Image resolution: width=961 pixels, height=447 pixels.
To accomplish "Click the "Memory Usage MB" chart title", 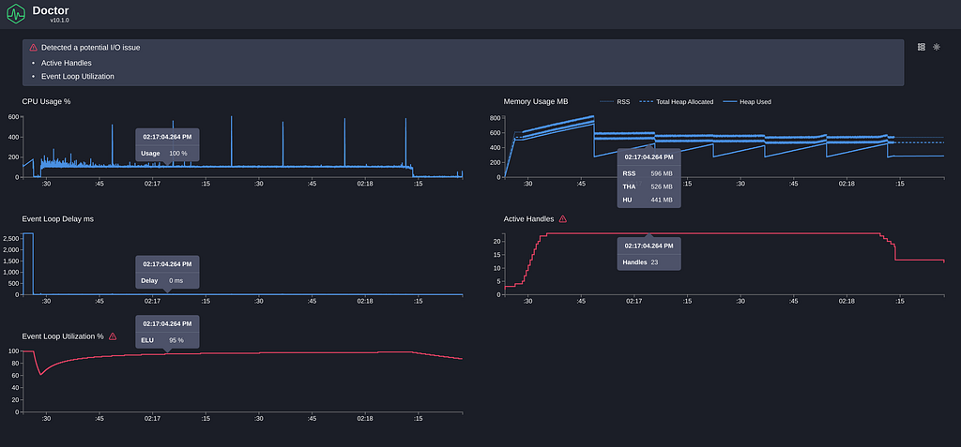I will (x=534, y=101).
